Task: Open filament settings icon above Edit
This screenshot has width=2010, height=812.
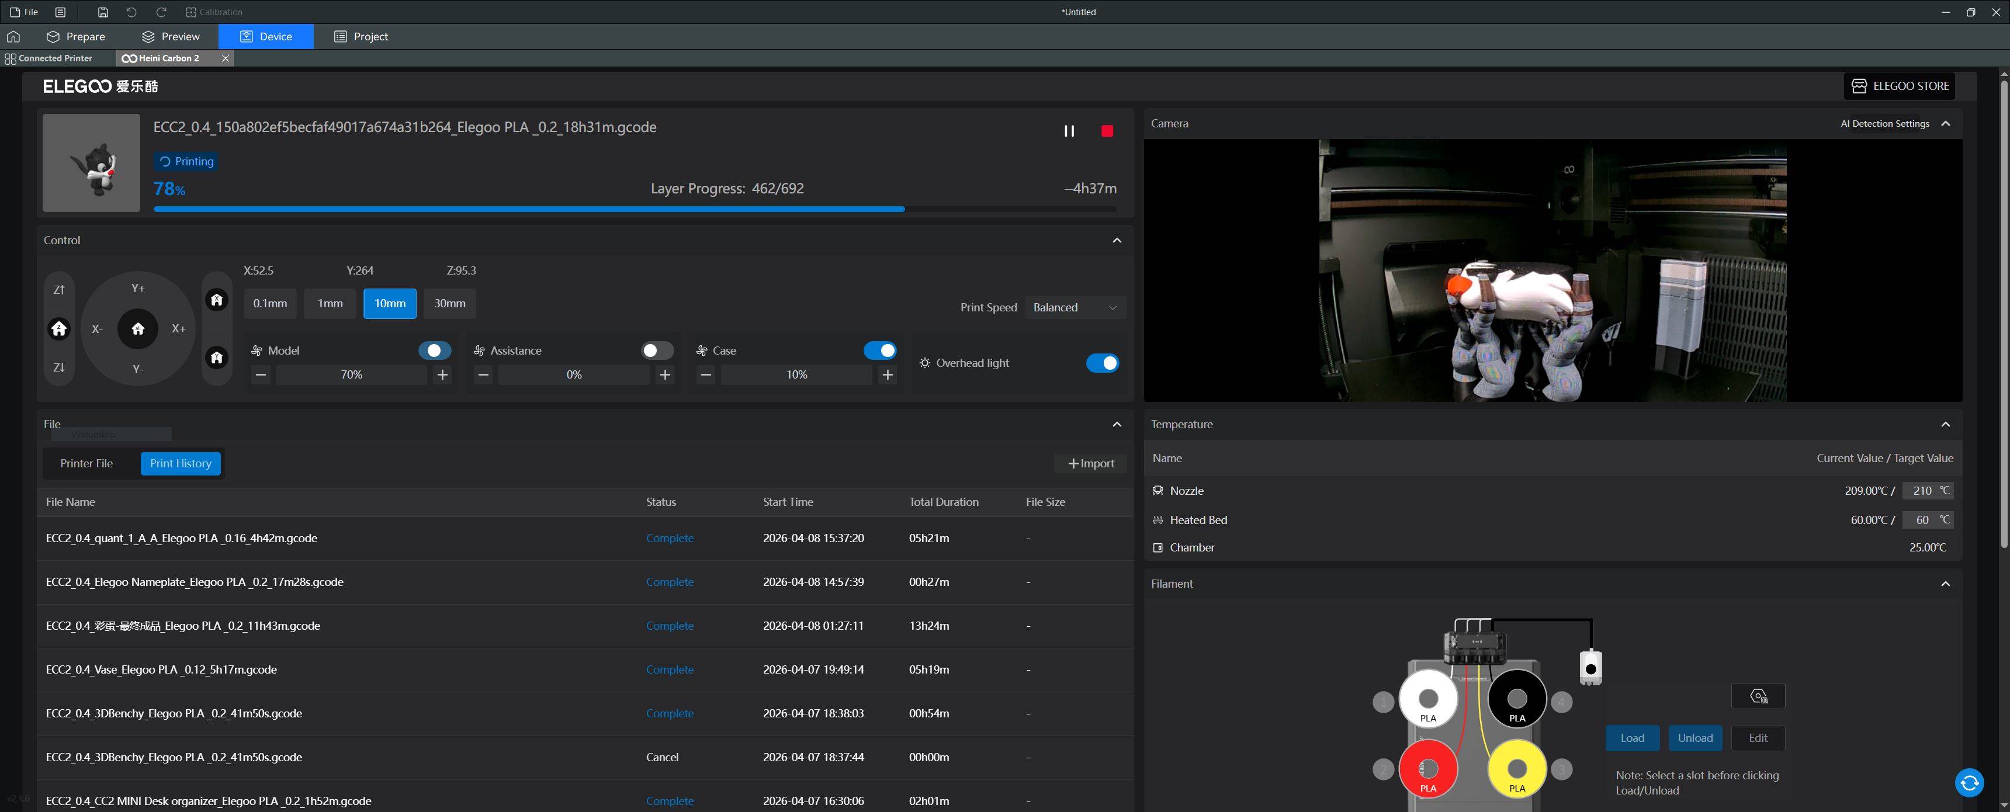Action: [1758, 696]
